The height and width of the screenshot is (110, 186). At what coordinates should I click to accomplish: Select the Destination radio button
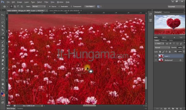(x=59, y=6)
